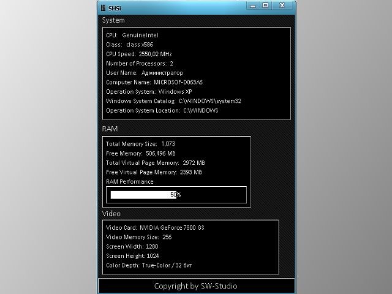This screenshot has height=294, width=392.
Task: Click the Free Memory value line
Action: point(140,153)
